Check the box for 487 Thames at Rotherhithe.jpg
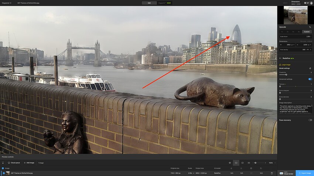 coord(4,173)
